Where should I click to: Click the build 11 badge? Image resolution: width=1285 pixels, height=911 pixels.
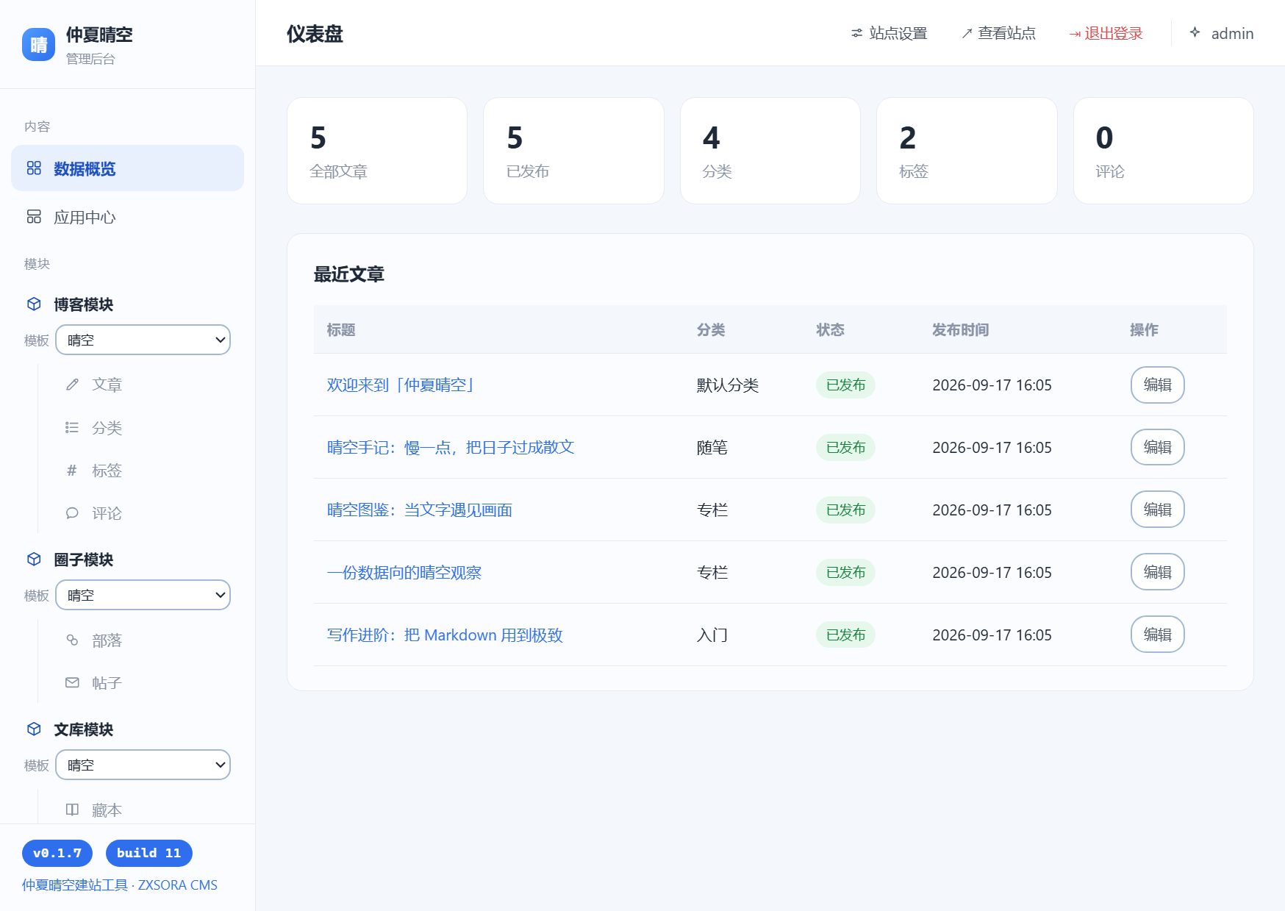point(148,853)
